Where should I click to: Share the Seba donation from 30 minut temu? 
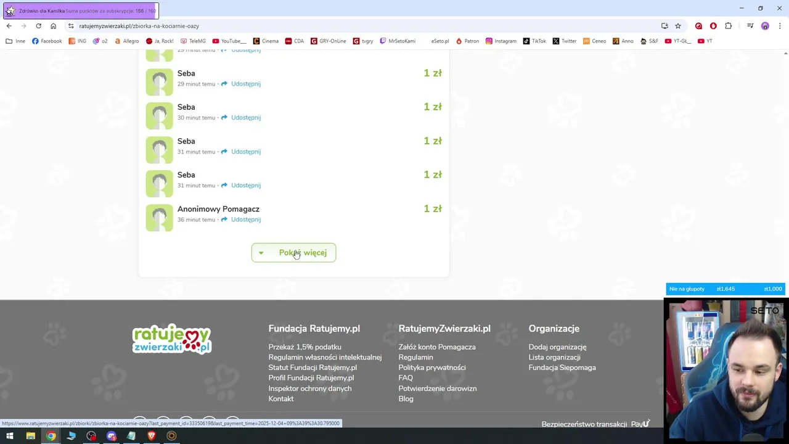pyautogui.click(x=241, y=118)
